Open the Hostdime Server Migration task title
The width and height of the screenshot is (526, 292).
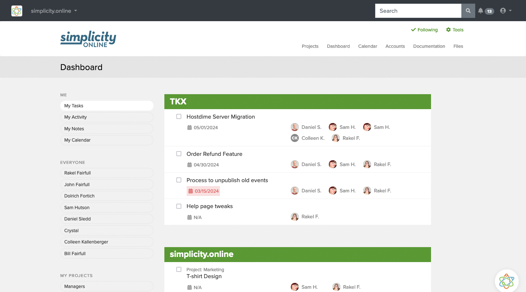point(221,117)
